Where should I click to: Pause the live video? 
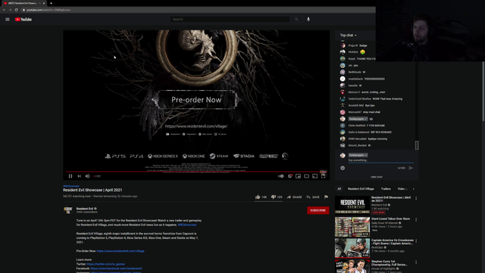click(70, 176)
